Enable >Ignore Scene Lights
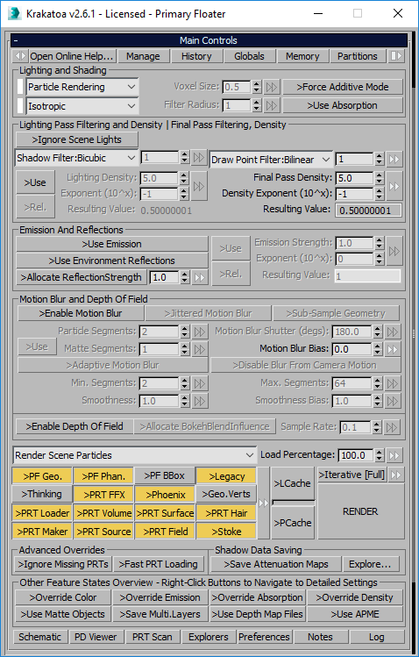Screen dimensions: 419x657 (77, 139)
